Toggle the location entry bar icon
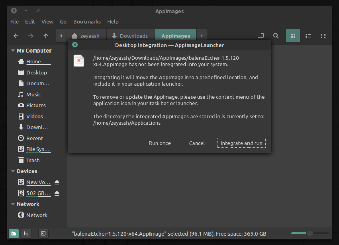This screenshot has height=245, width=339. coord(260,36)
